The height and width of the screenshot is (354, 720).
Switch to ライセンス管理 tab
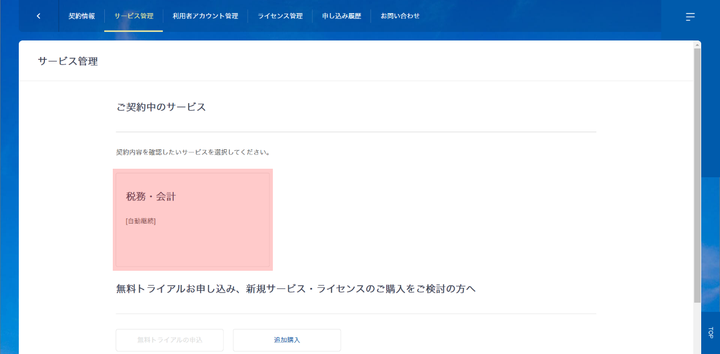pyautogui.click(x=280, y=16)
